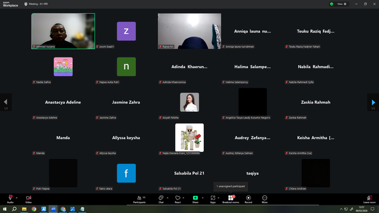The width and height of the screenshot is (379, 213).
Task: Open the React emoji menu
Action: pyautogui.click(x=178, y=199)
